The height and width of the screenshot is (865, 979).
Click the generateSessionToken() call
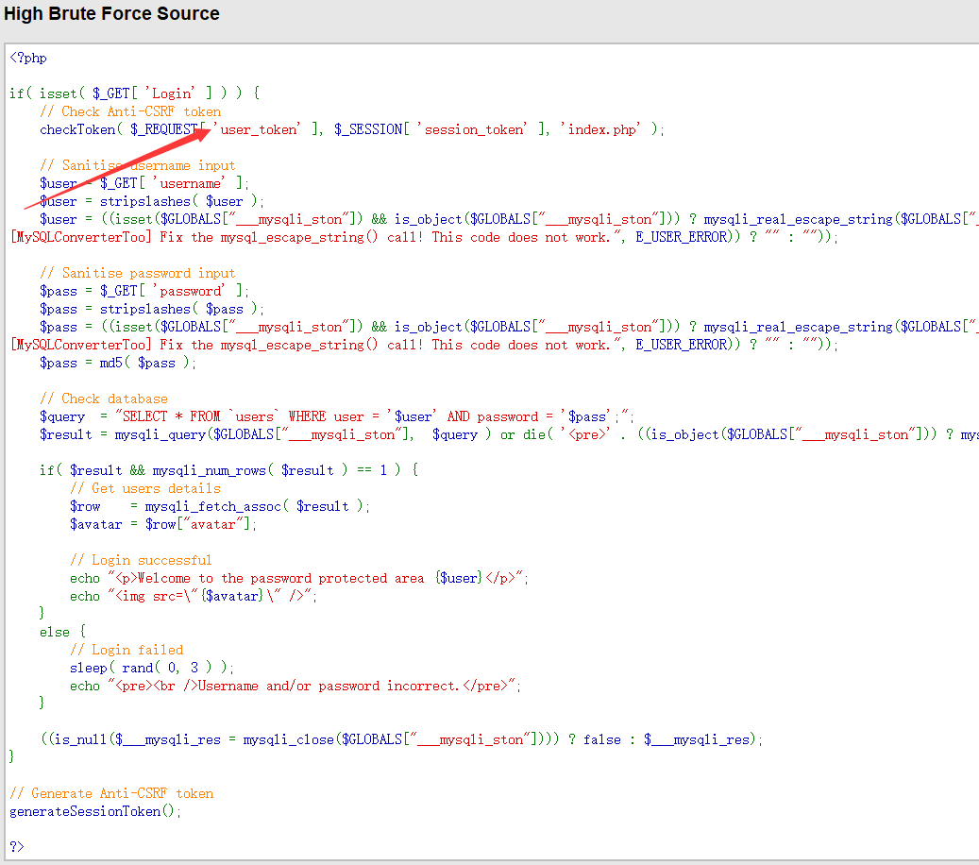94,811
